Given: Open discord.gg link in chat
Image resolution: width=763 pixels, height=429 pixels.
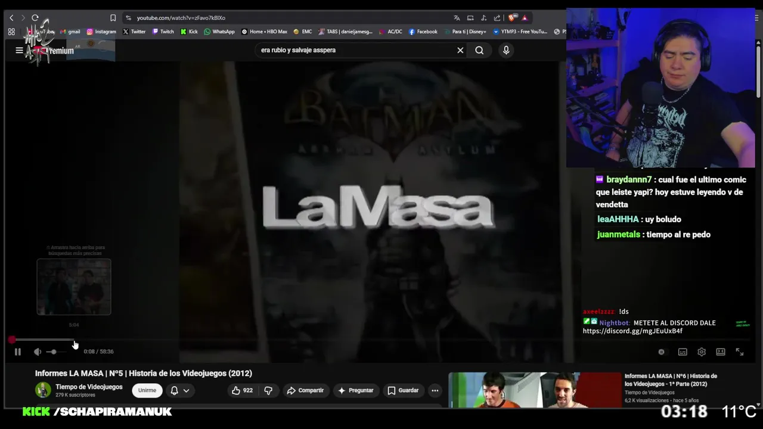Looking at the screenshot, I should coord(632,331).
